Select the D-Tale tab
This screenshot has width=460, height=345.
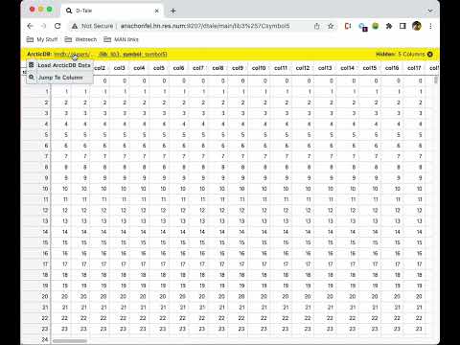[x=112, y=11]
